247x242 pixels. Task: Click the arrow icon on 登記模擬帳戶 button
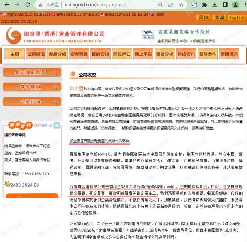click(x=55, y=73)
